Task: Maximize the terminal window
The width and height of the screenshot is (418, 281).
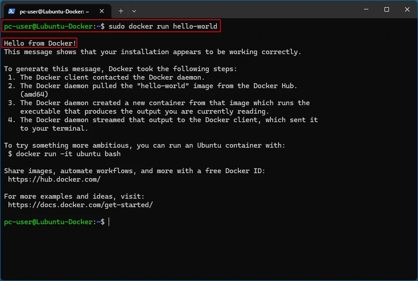Action: (387, 10)
